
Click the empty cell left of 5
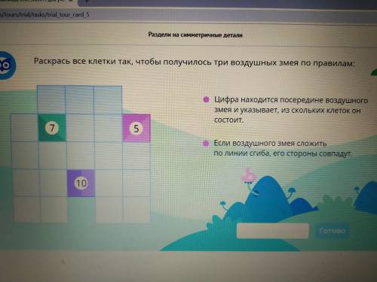pyautogui.click(x=109, y=128)
